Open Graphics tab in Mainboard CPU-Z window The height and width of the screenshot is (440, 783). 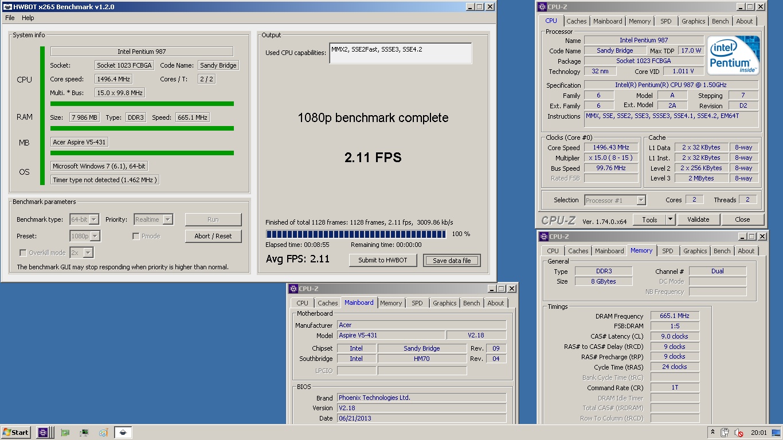(x=445, y=303)
